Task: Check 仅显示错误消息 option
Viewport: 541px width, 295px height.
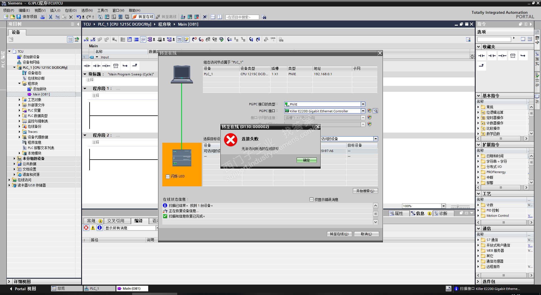Action: point(311,200)
